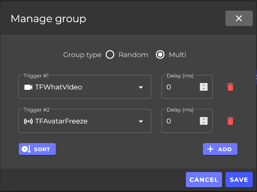Click the clock sort icon
Image resolution: width=257 pixels, height=192 pixels.
point(26,149)
